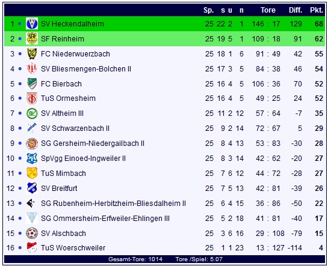
Task: Click the SV Alschbach soccer ball logo
Action: [x=32, y=233]
